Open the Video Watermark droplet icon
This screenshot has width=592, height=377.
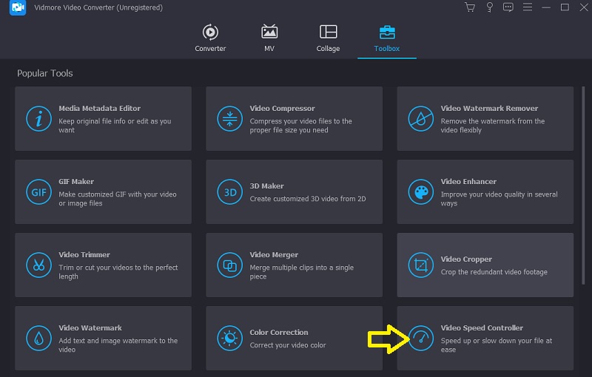38,338
